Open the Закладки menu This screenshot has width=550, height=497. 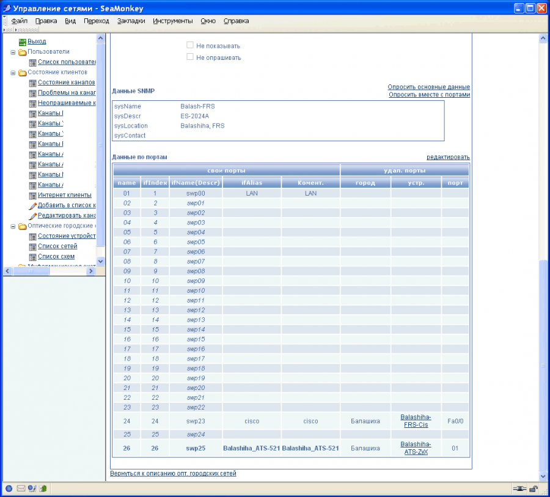131,21
